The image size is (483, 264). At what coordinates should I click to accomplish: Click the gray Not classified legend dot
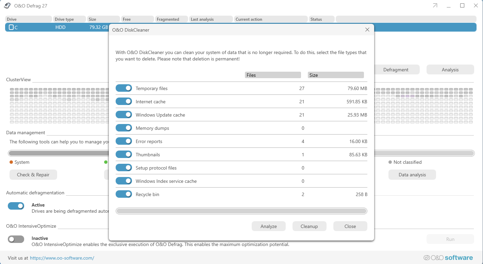390,162
